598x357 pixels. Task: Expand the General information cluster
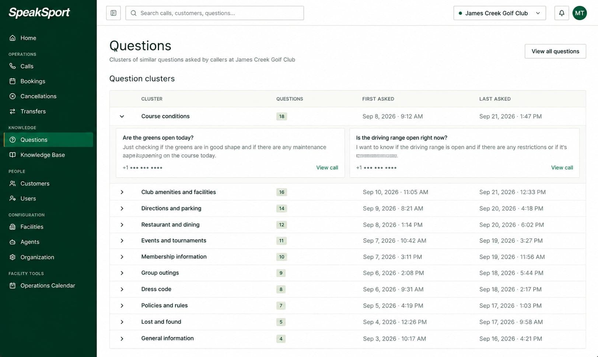click(122, 339)
